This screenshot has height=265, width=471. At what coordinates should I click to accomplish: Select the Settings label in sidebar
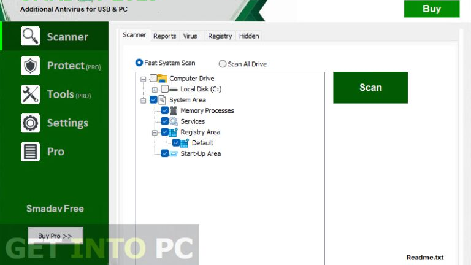[67, 123]
